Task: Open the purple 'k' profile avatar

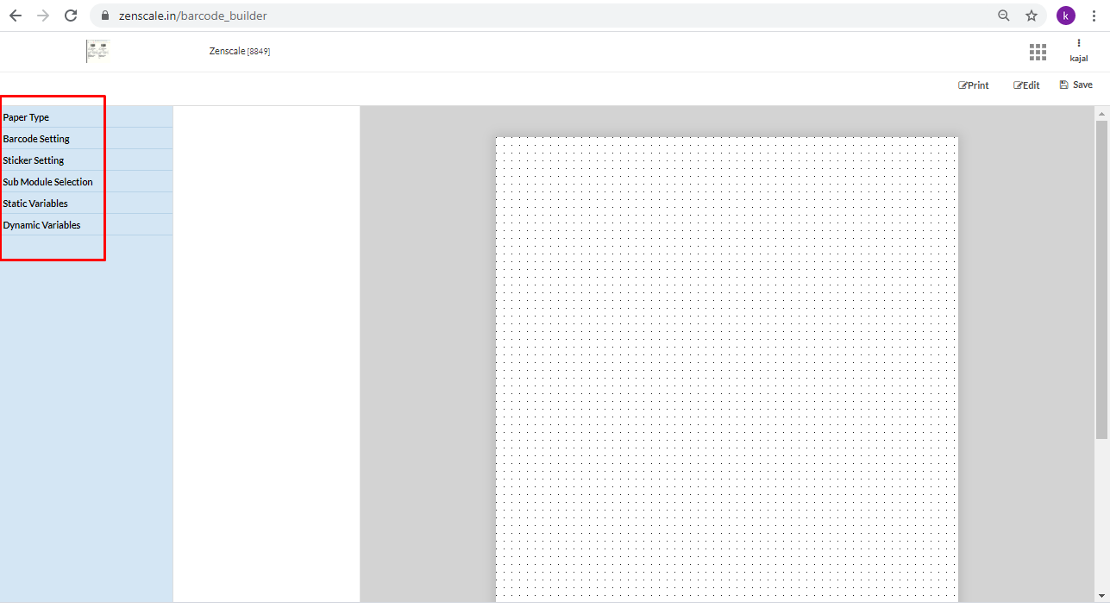Action: pos(1066,16)
